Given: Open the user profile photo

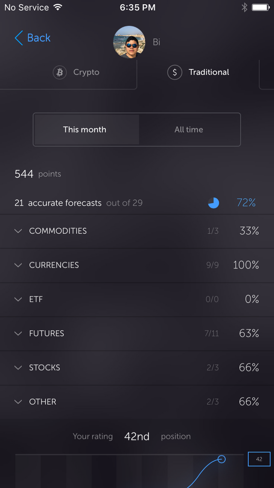Looking at the screenshot, I should point(129,42).
